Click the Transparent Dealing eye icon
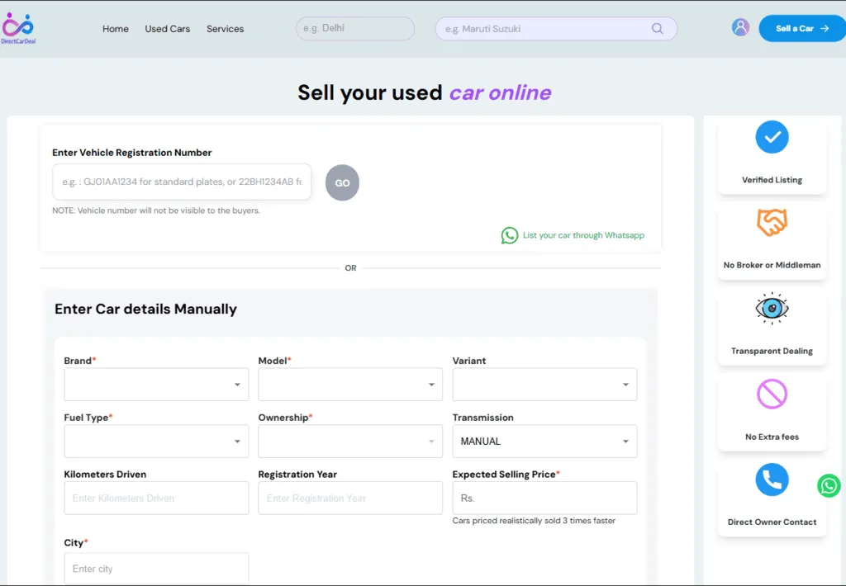The image size is (846, 586). (772, 309)
